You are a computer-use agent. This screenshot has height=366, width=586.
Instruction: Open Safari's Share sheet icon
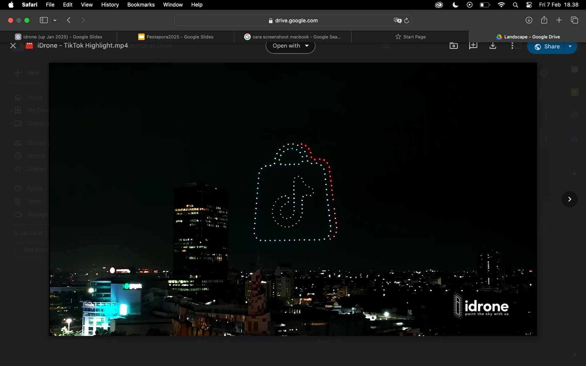pyautogui.click(x=544, y=20)
